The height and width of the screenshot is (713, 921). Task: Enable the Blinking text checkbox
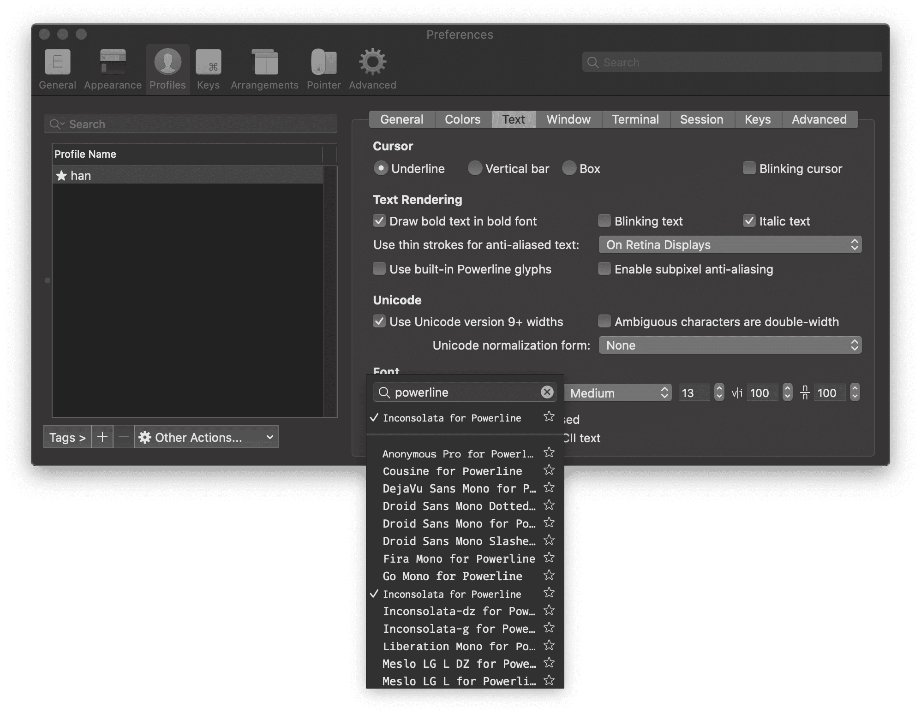(604, 221)
